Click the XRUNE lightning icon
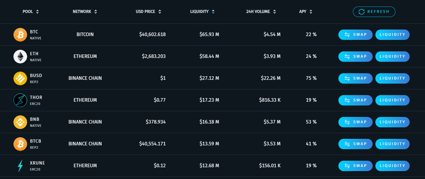The width and height of the screenshot is (425, 179). click(20, 166)
